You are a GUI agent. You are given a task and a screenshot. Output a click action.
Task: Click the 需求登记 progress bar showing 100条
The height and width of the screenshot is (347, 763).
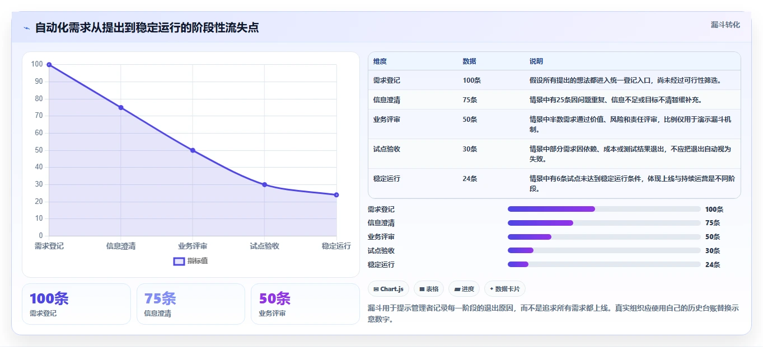[x=604, y=209]
